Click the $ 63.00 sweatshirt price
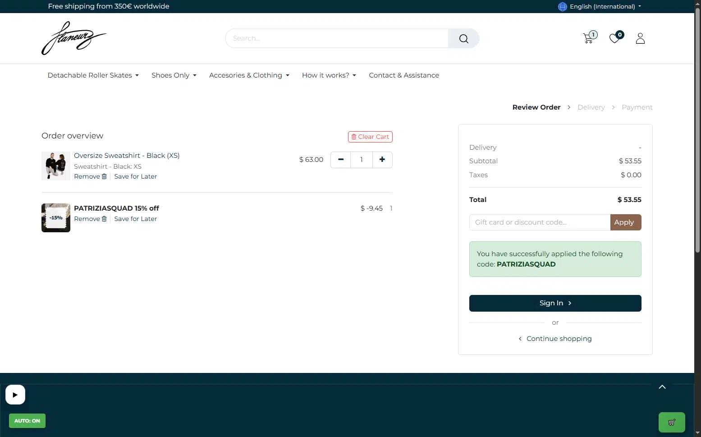 pyautogui.click(x=311, y=160)
